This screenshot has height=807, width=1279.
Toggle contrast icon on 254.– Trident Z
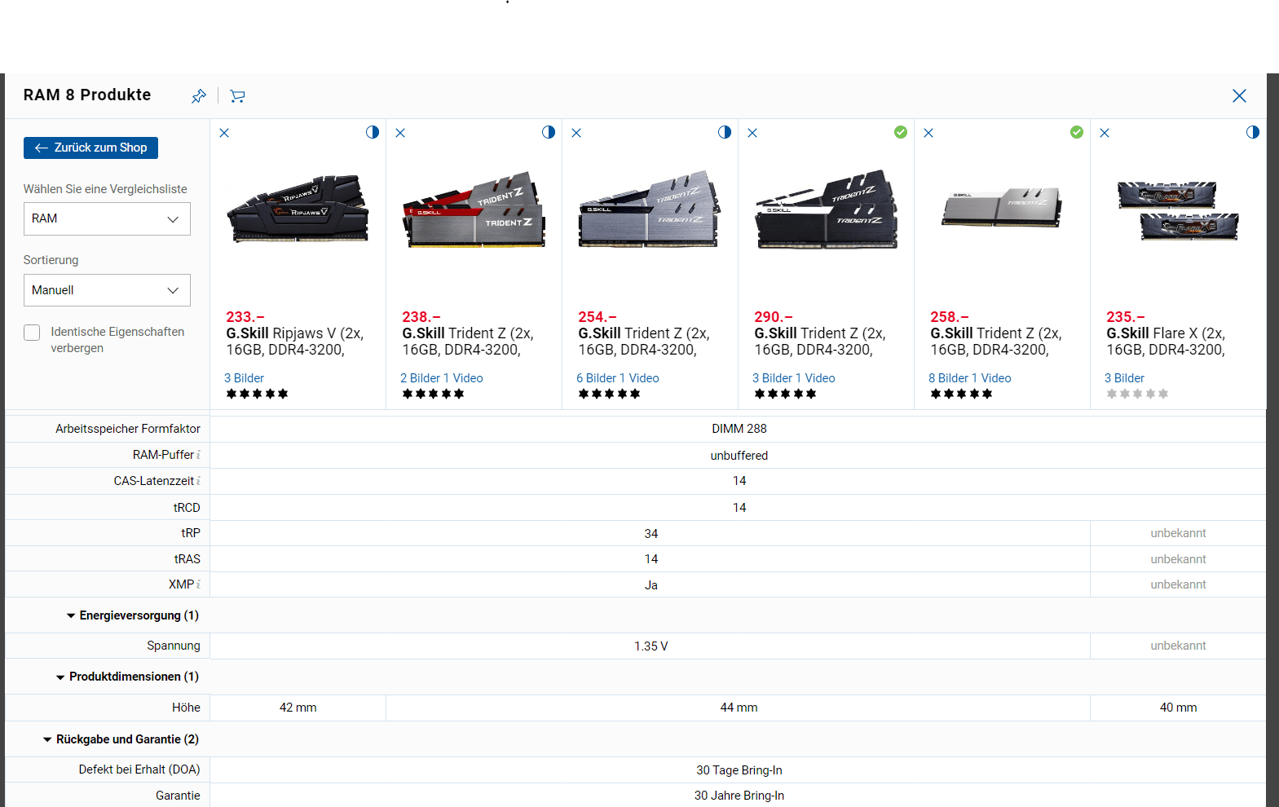(725, 132)
